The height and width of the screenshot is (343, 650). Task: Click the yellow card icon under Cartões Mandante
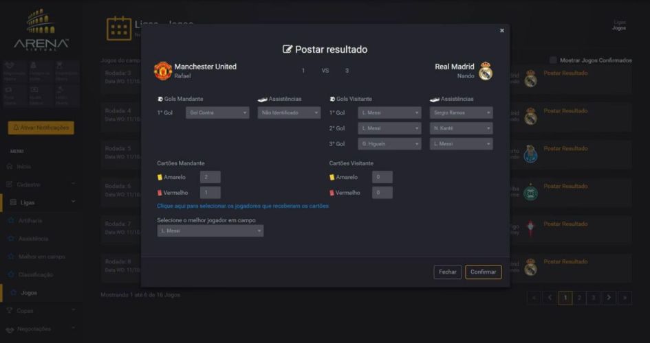160,177
